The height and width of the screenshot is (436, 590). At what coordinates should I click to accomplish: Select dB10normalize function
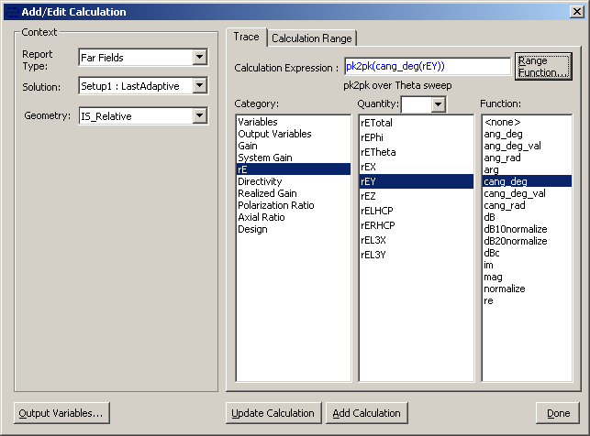[528, 229]
